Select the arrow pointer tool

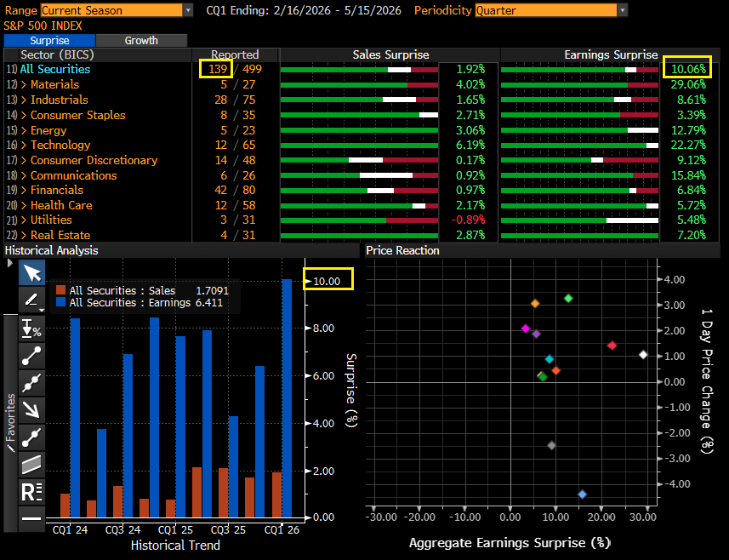coord(31,273)
